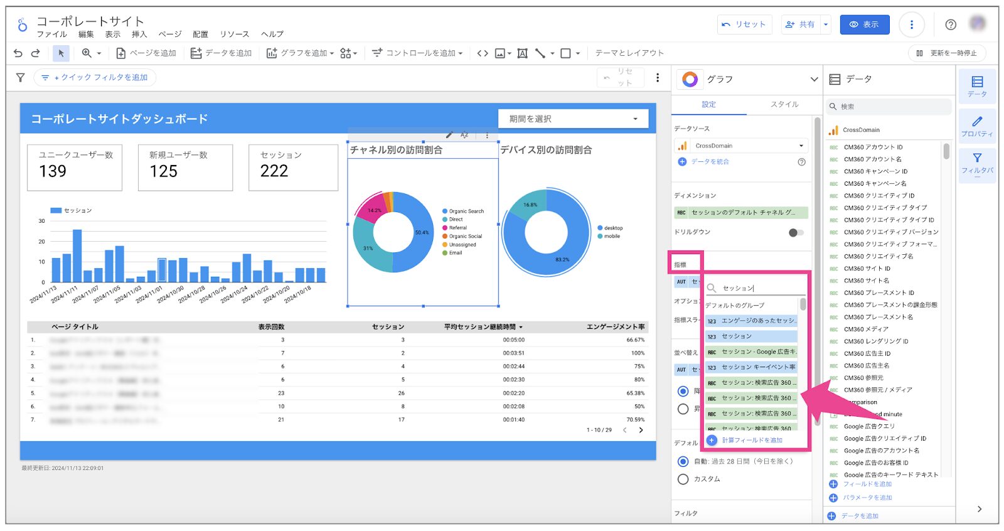Open the 期間を選択 date range dropdown
The image size is (1004, 531).
pyautogui.click(x=574, y=119)
